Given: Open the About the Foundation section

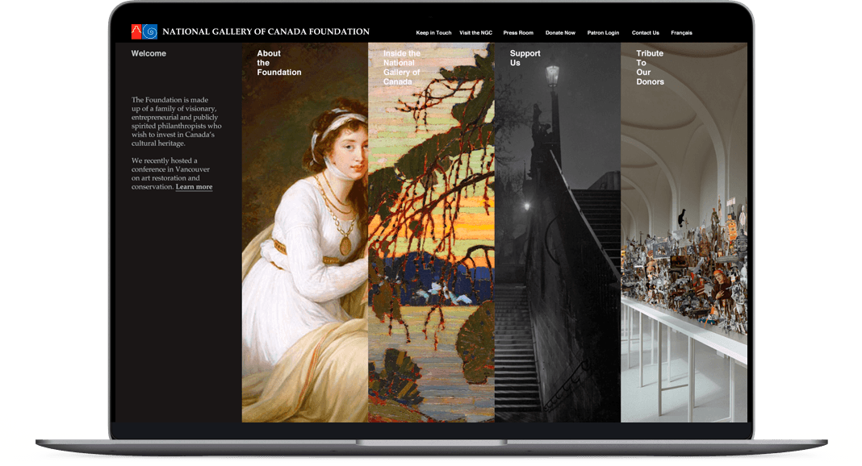Looking at the screenshot, I should pos(279,63).
